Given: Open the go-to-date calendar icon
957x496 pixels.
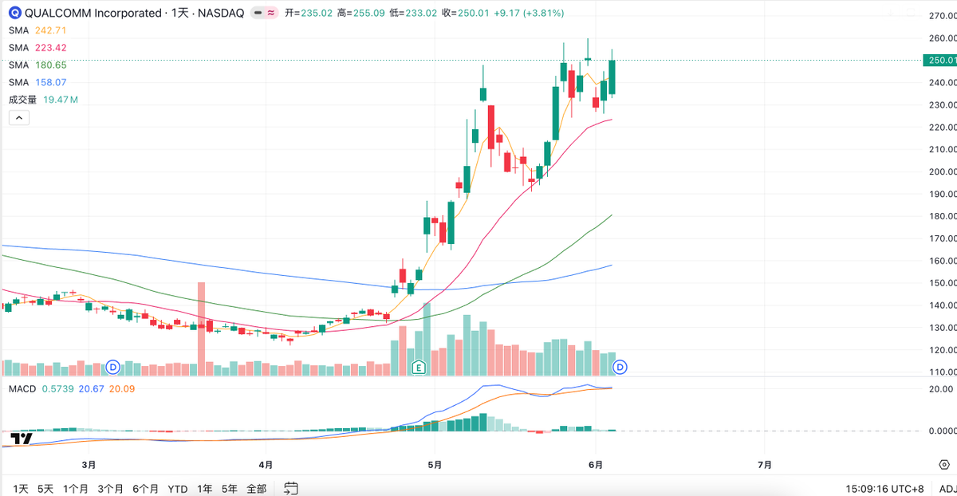Looking at the screenshot, I should coord(290,487).
